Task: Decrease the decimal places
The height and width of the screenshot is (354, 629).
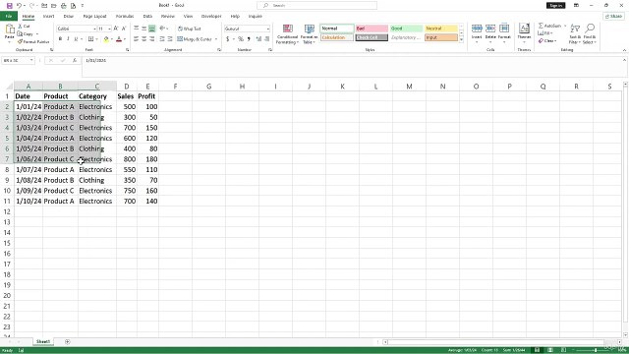Action: click(x=266, y=39)
